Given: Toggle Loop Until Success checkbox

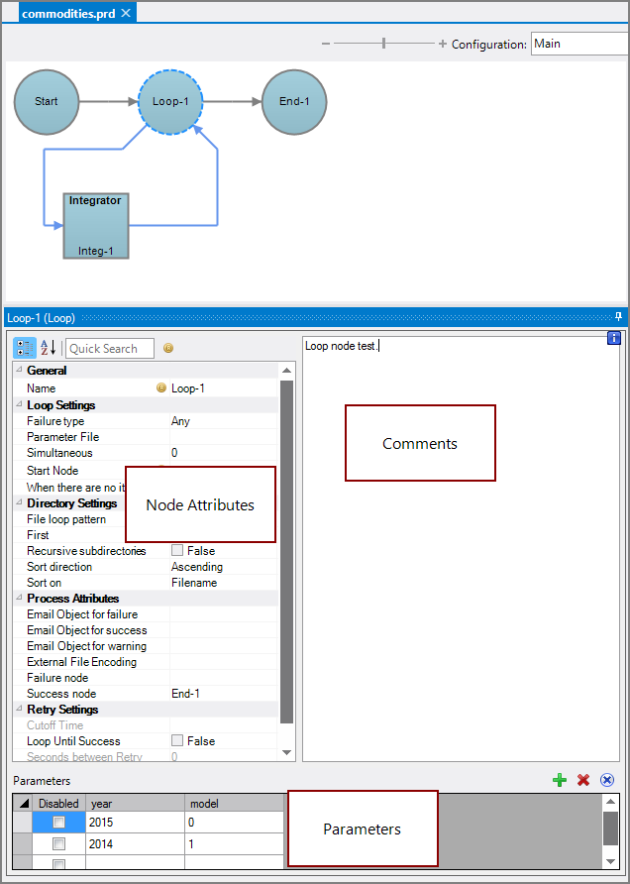Looking at the screenshot, I should (177, 741).
